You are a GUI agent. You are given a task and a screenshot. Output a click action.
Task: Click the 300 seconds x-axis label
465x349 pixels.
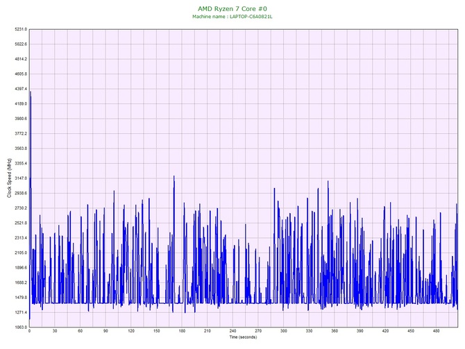pos(284,331)
